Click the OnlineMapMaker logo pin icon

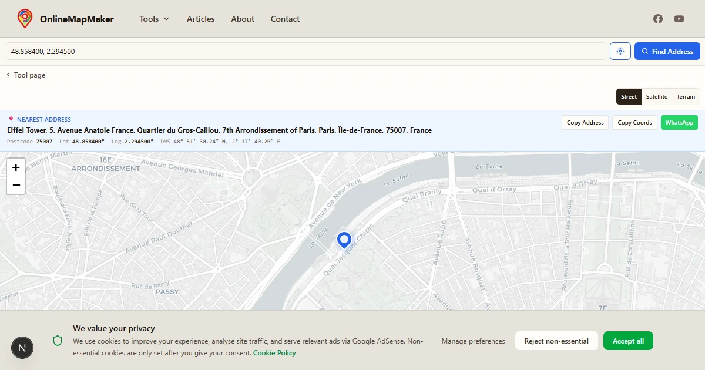click(x=25, y=19)
